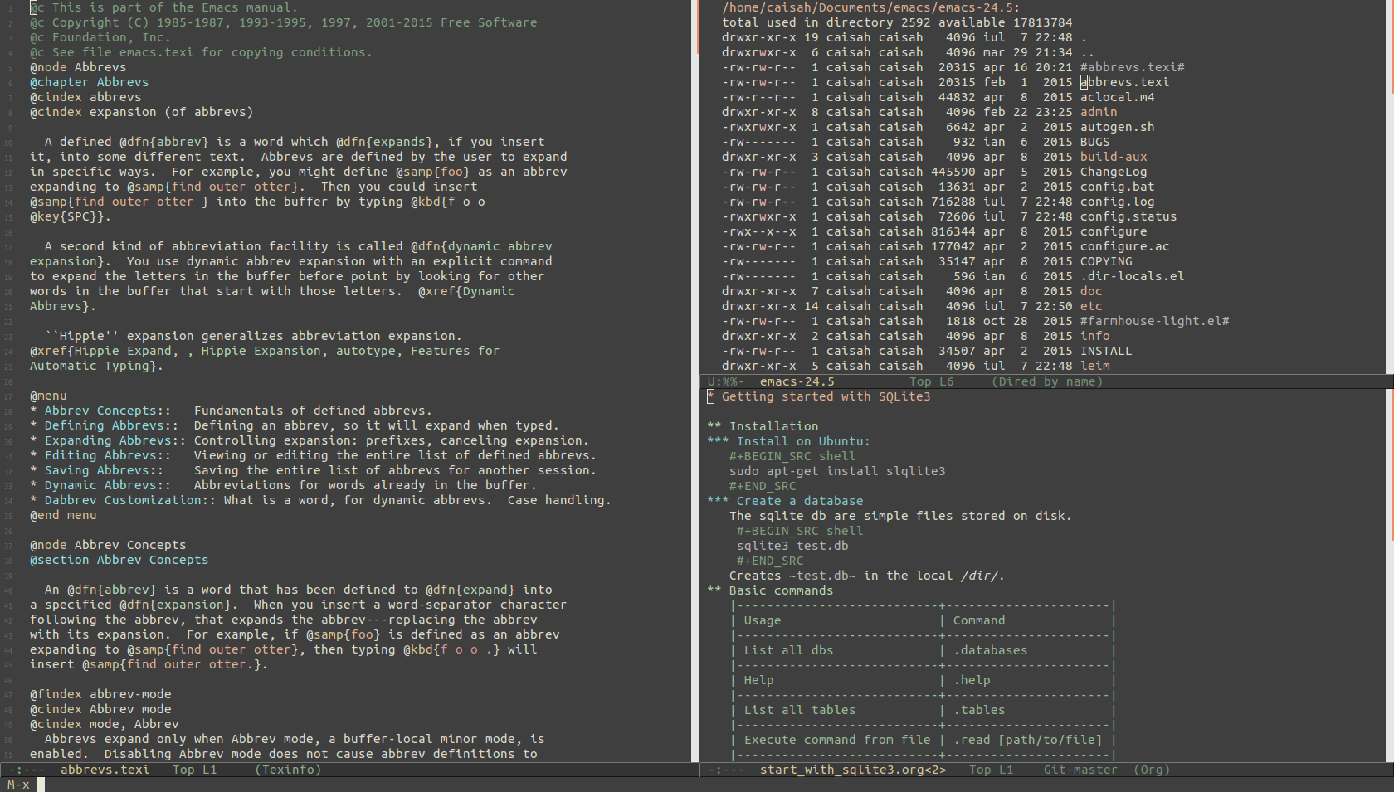Open #farmhouse-light.el# in the Dired listing
The width and height of the screenshot is (1394, 792).
[1154, 321]
